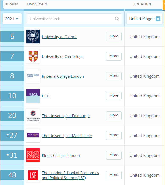Click United Kingdom location in LSE row
The image size is (165, 185).
click(x=145, y=175)
